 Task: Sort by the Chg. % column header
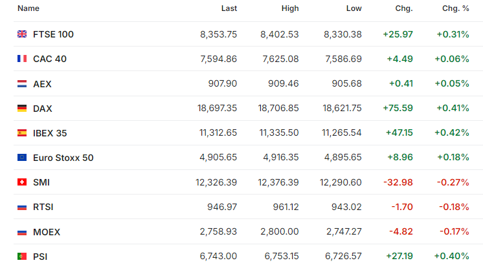pyautogui.click(x=456, y=8)
